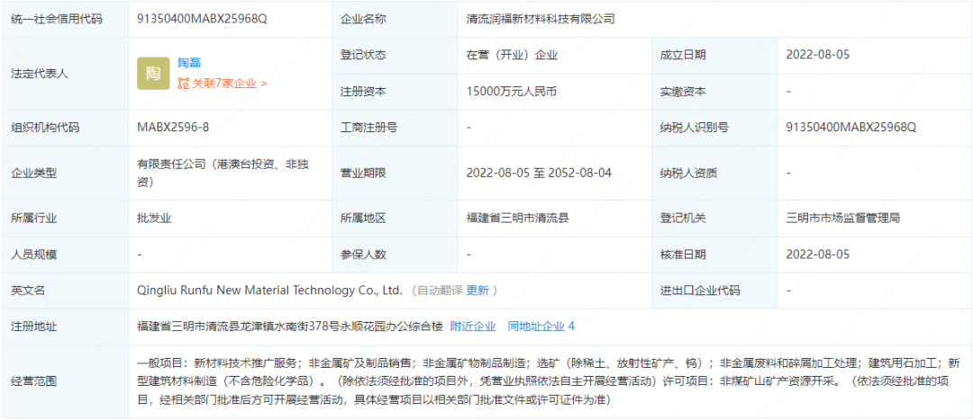Click registration status 在营（开业）企业
Screen dimensions: 973x420
[x=512, y=55]
